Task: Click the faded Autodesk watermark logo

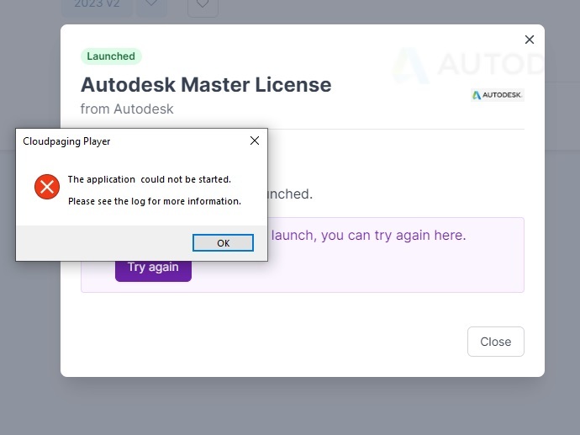Action: (468, 65)
